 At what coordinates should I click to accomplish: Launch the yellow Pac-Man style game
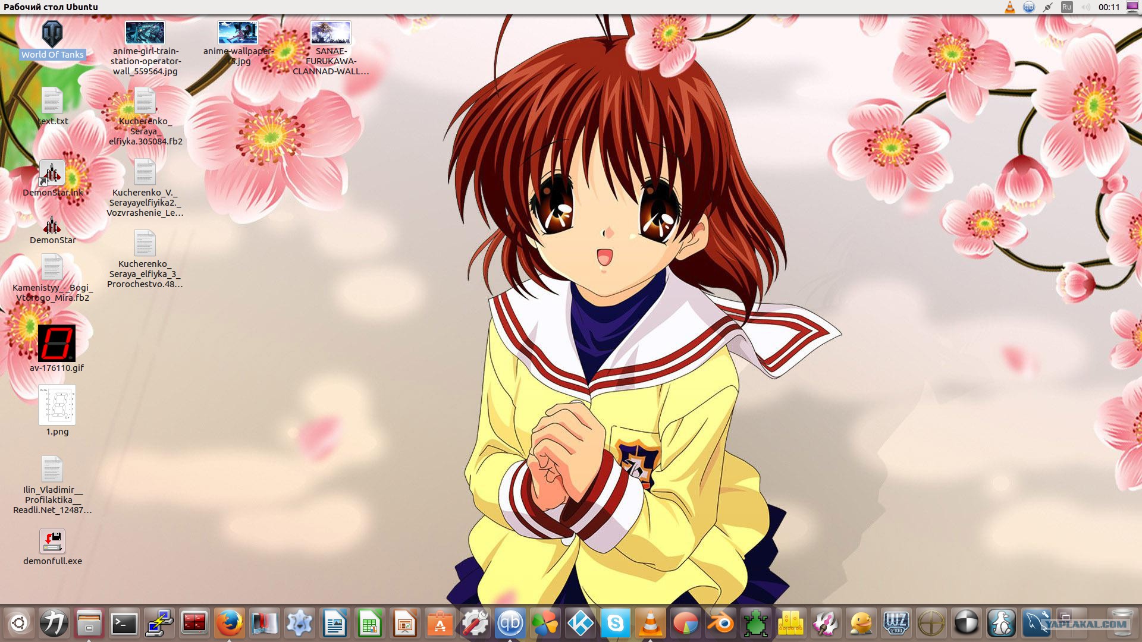click(x=861, y=624)
